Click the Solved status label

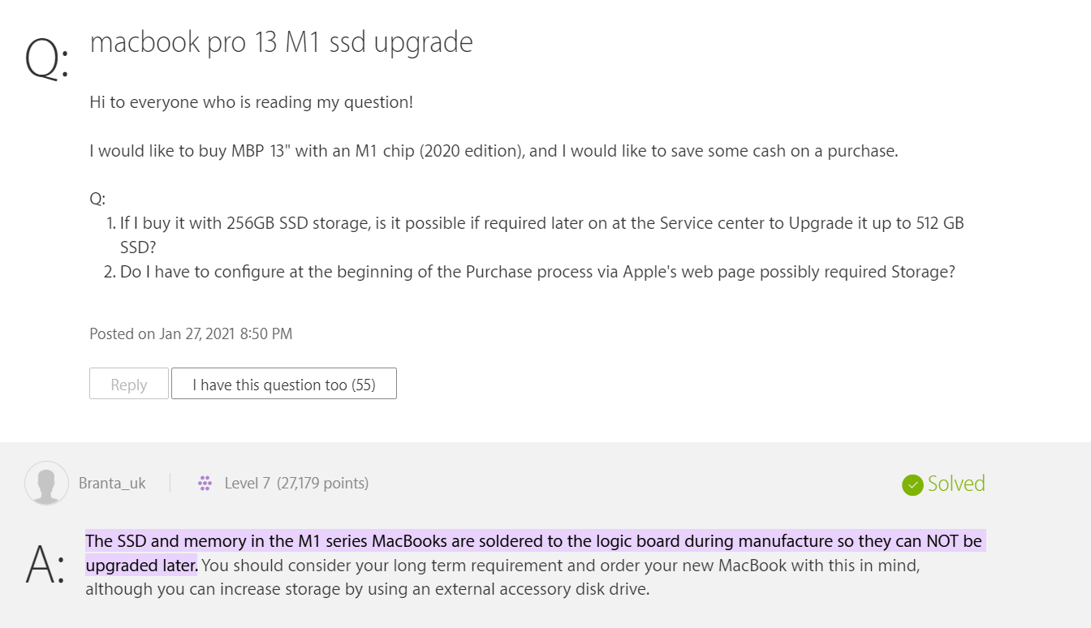coord(956,484)
